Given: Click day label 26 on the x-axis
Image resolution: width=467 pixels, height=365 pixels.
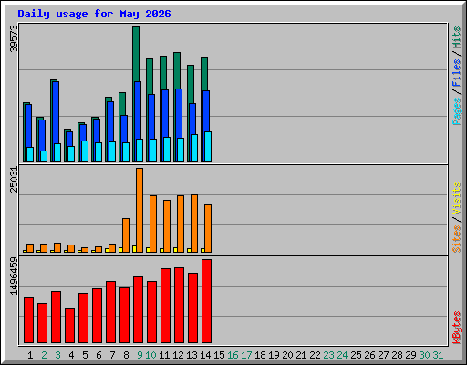Looking at the screenshot, I should point(369,355).
